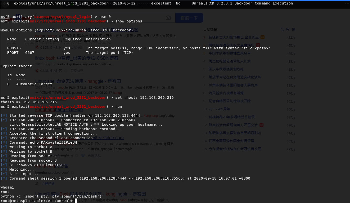Click the 'Writing to socket B' line
Viewport: 350px width, 203px height.
(26, 151)
